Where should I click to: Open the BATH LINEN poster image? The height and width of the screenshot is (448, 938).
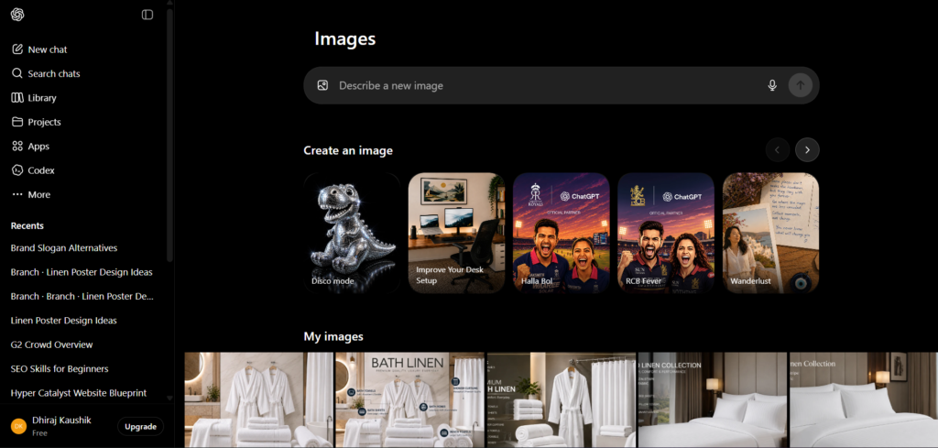point(409,399)
